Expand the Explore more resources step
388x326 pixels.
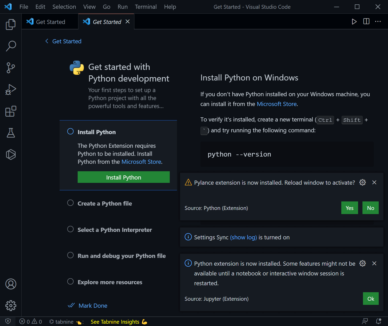[110, 282]
